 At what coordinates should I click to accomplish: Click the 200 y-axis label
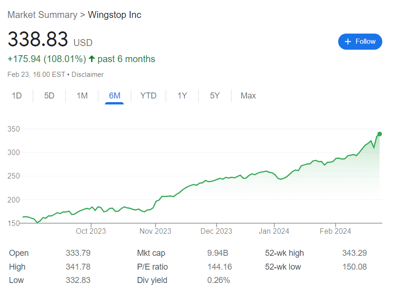click(x=13, y=200)
